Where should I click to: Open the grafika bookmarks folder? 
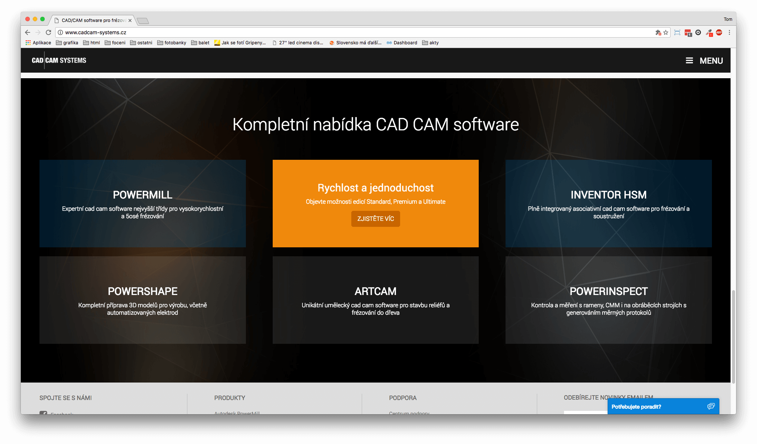coord(67,43)
